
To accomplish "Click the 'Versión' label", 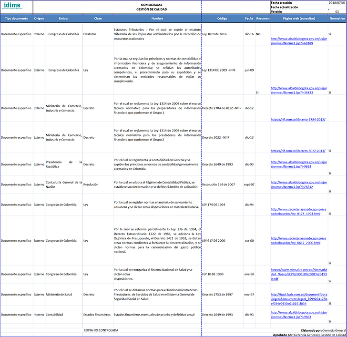I will [x=276, y=11].
